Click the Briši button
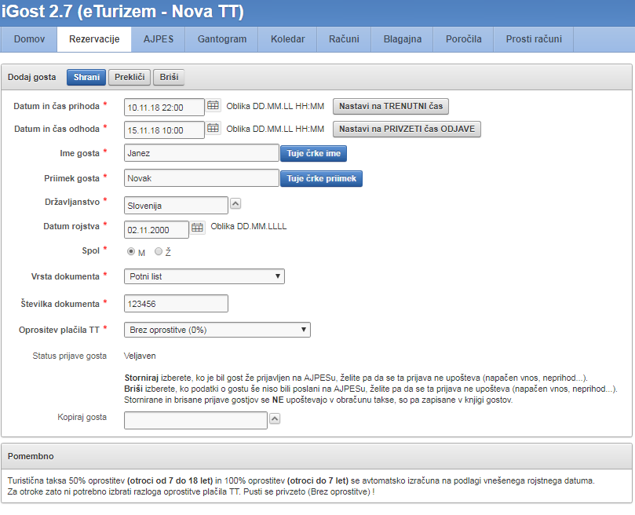Viewport: 635px width, 515px height. pyautogui.click(x=169, y=77)
